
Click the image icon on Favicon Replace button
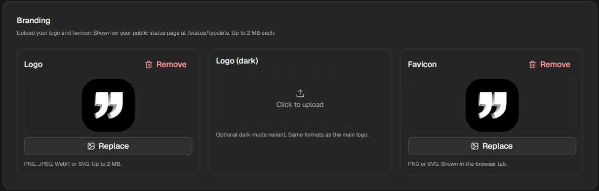(x=475, y=146)
